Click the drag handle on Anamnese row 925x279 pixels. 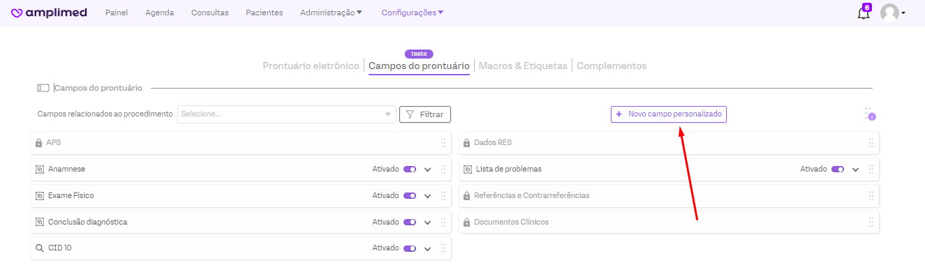[443, 169]
